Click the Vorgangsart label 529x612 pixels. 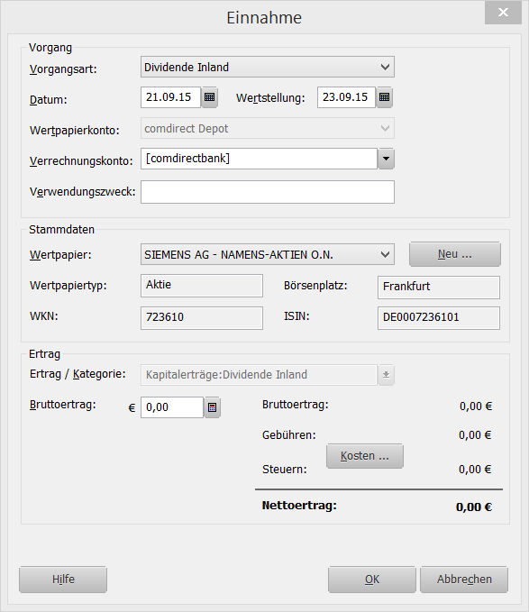pyautogui.click(x=63, y=69)
